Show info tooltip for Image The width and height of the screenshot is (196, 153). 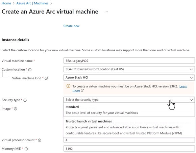[x=15, y=109]
